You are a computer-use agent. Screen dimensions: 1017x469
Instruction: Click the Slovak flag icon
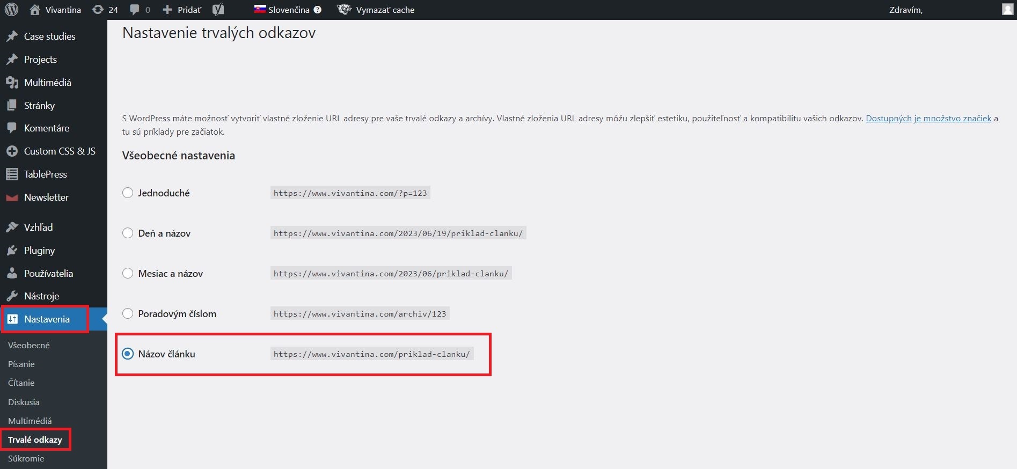[260, 9]
